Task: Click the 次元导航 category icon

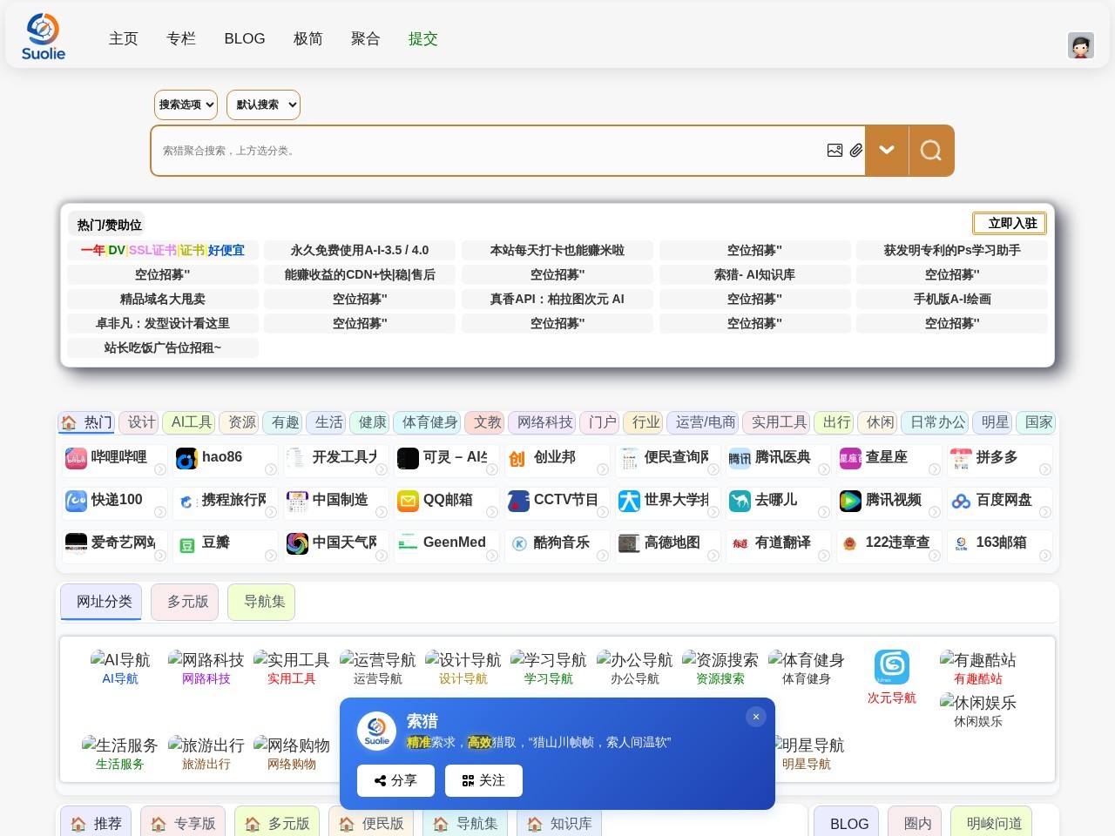Action: (x=891, y=668)
